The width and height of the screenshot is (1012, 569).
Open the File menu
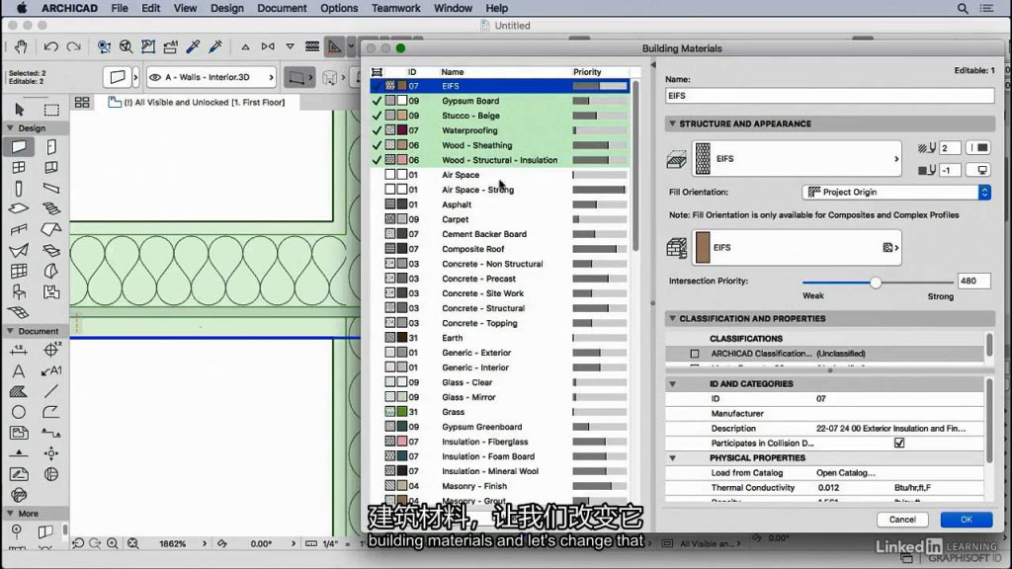[x=120, y=8]
